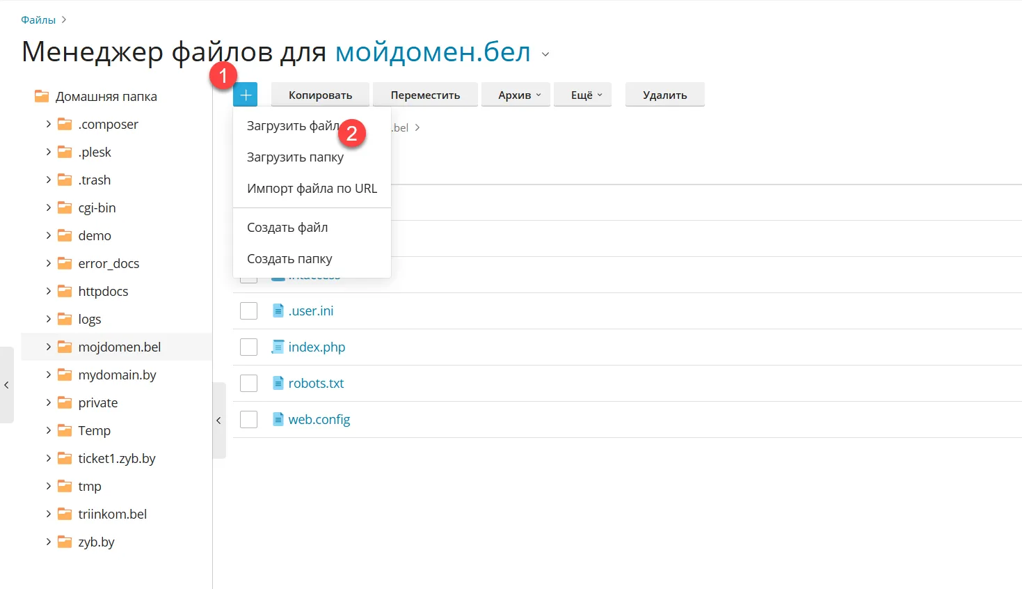The width and height of the screenshot is (1022, 589).
Task: Open the Файлы breadcrumb link
Action: (38, 19)
